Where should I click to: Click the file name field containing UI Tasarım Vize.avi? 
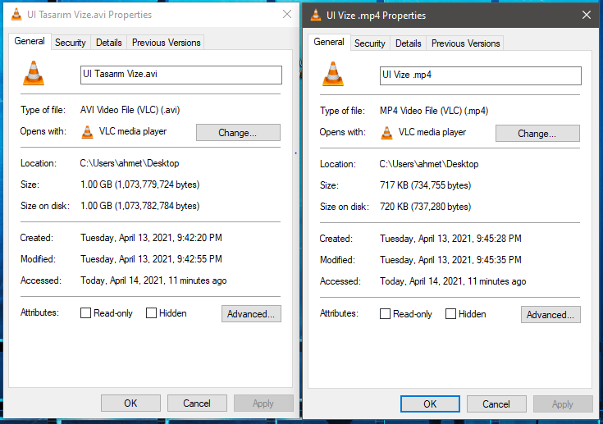(x=180, y=75)
